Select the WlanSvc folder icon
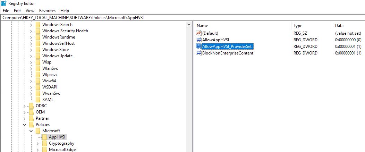The image size is (365, 152). [x=38, y=68]
